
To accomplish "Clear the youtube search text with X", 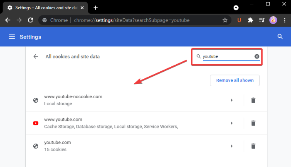I will coord(257,56).
